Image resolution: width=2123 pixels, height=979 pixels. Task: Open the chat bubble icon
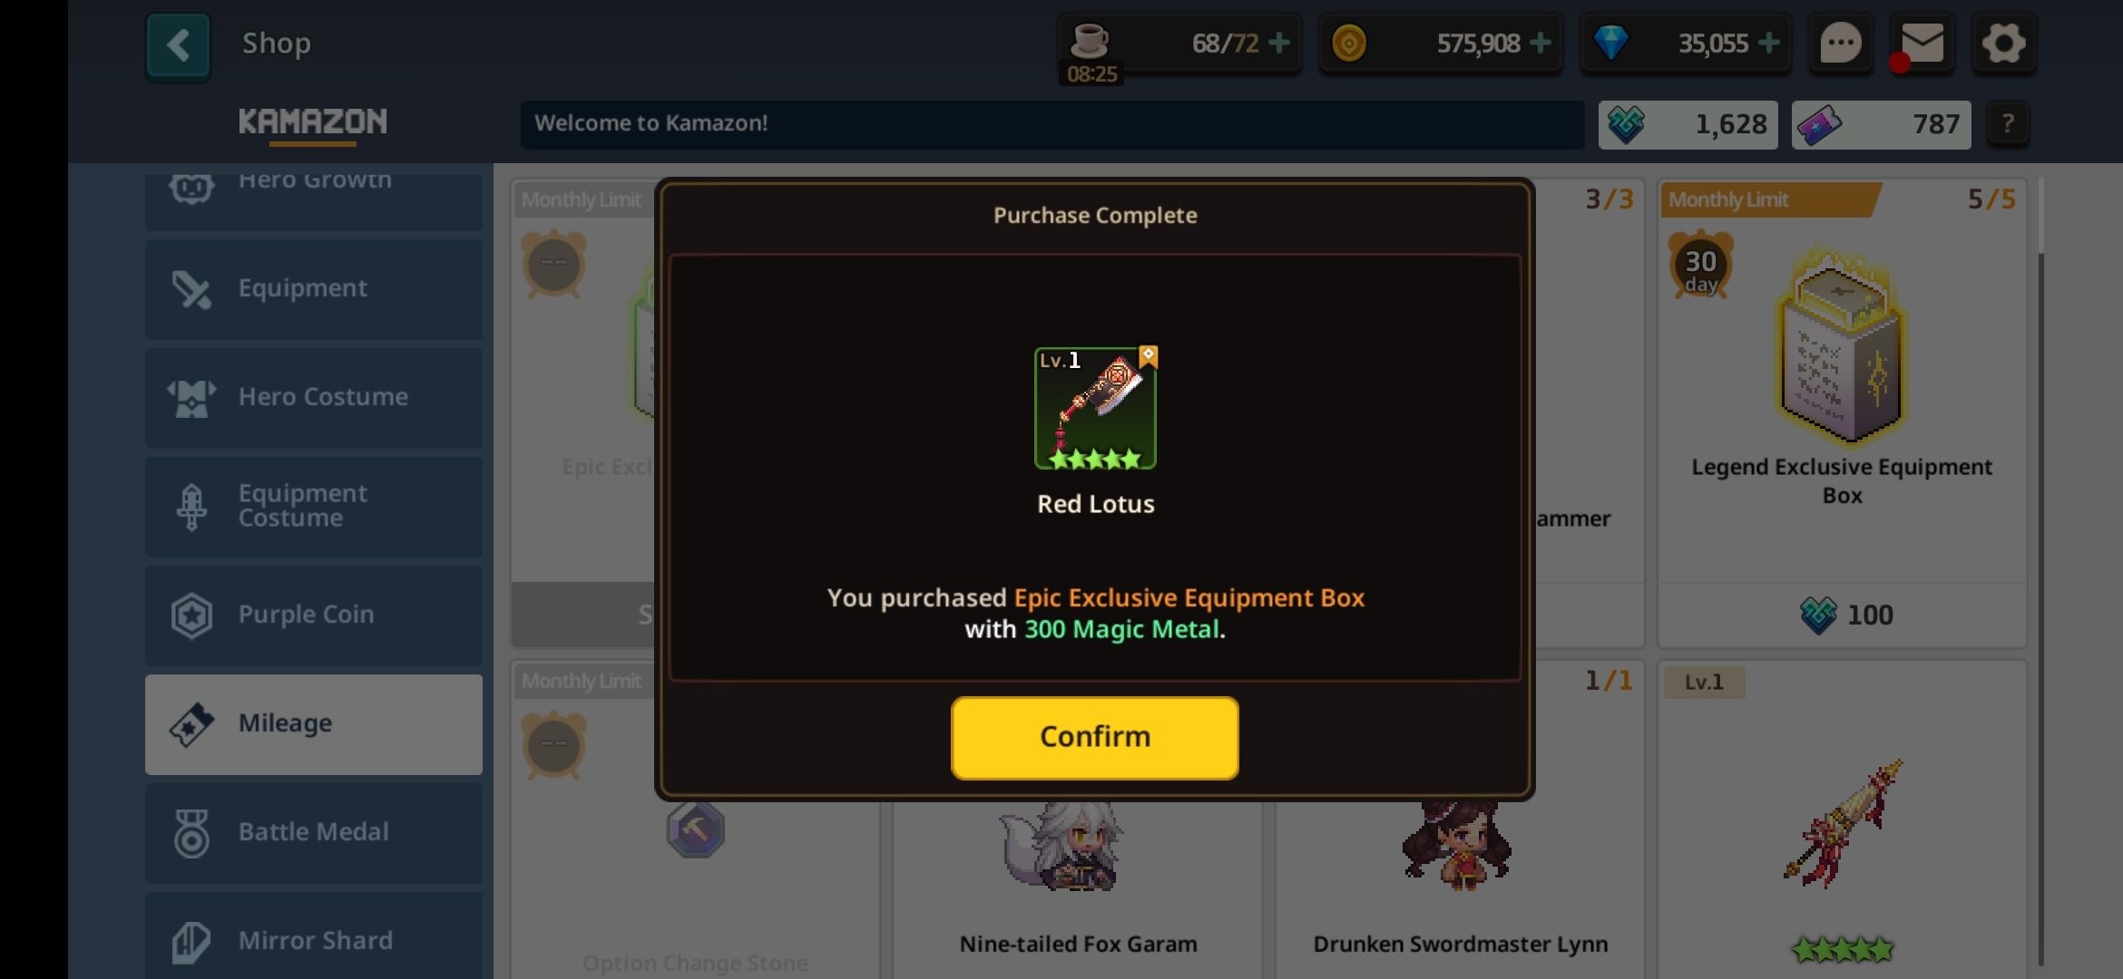point(1840,43)
